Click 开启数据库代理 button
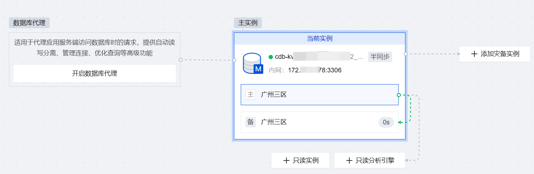This screenshot has width=534, height=174. click(95, 73)
